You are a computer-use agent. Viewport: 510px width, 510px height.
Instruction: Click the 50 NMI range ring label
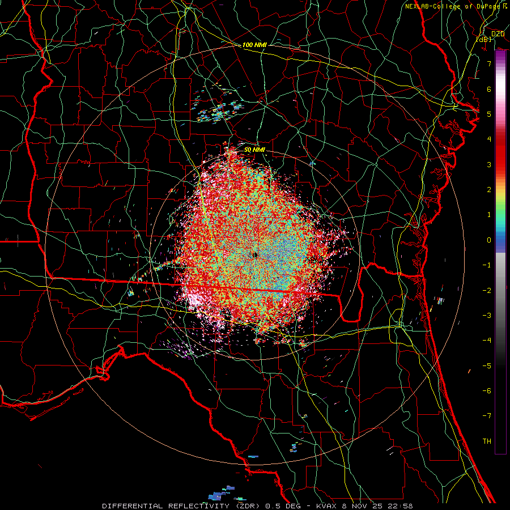pos(254,150)
